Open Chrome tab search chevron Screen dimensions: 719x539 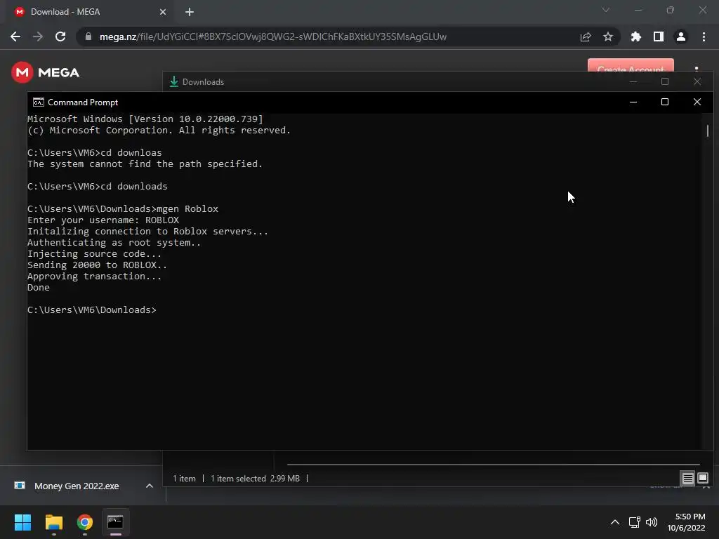[606, 10]
